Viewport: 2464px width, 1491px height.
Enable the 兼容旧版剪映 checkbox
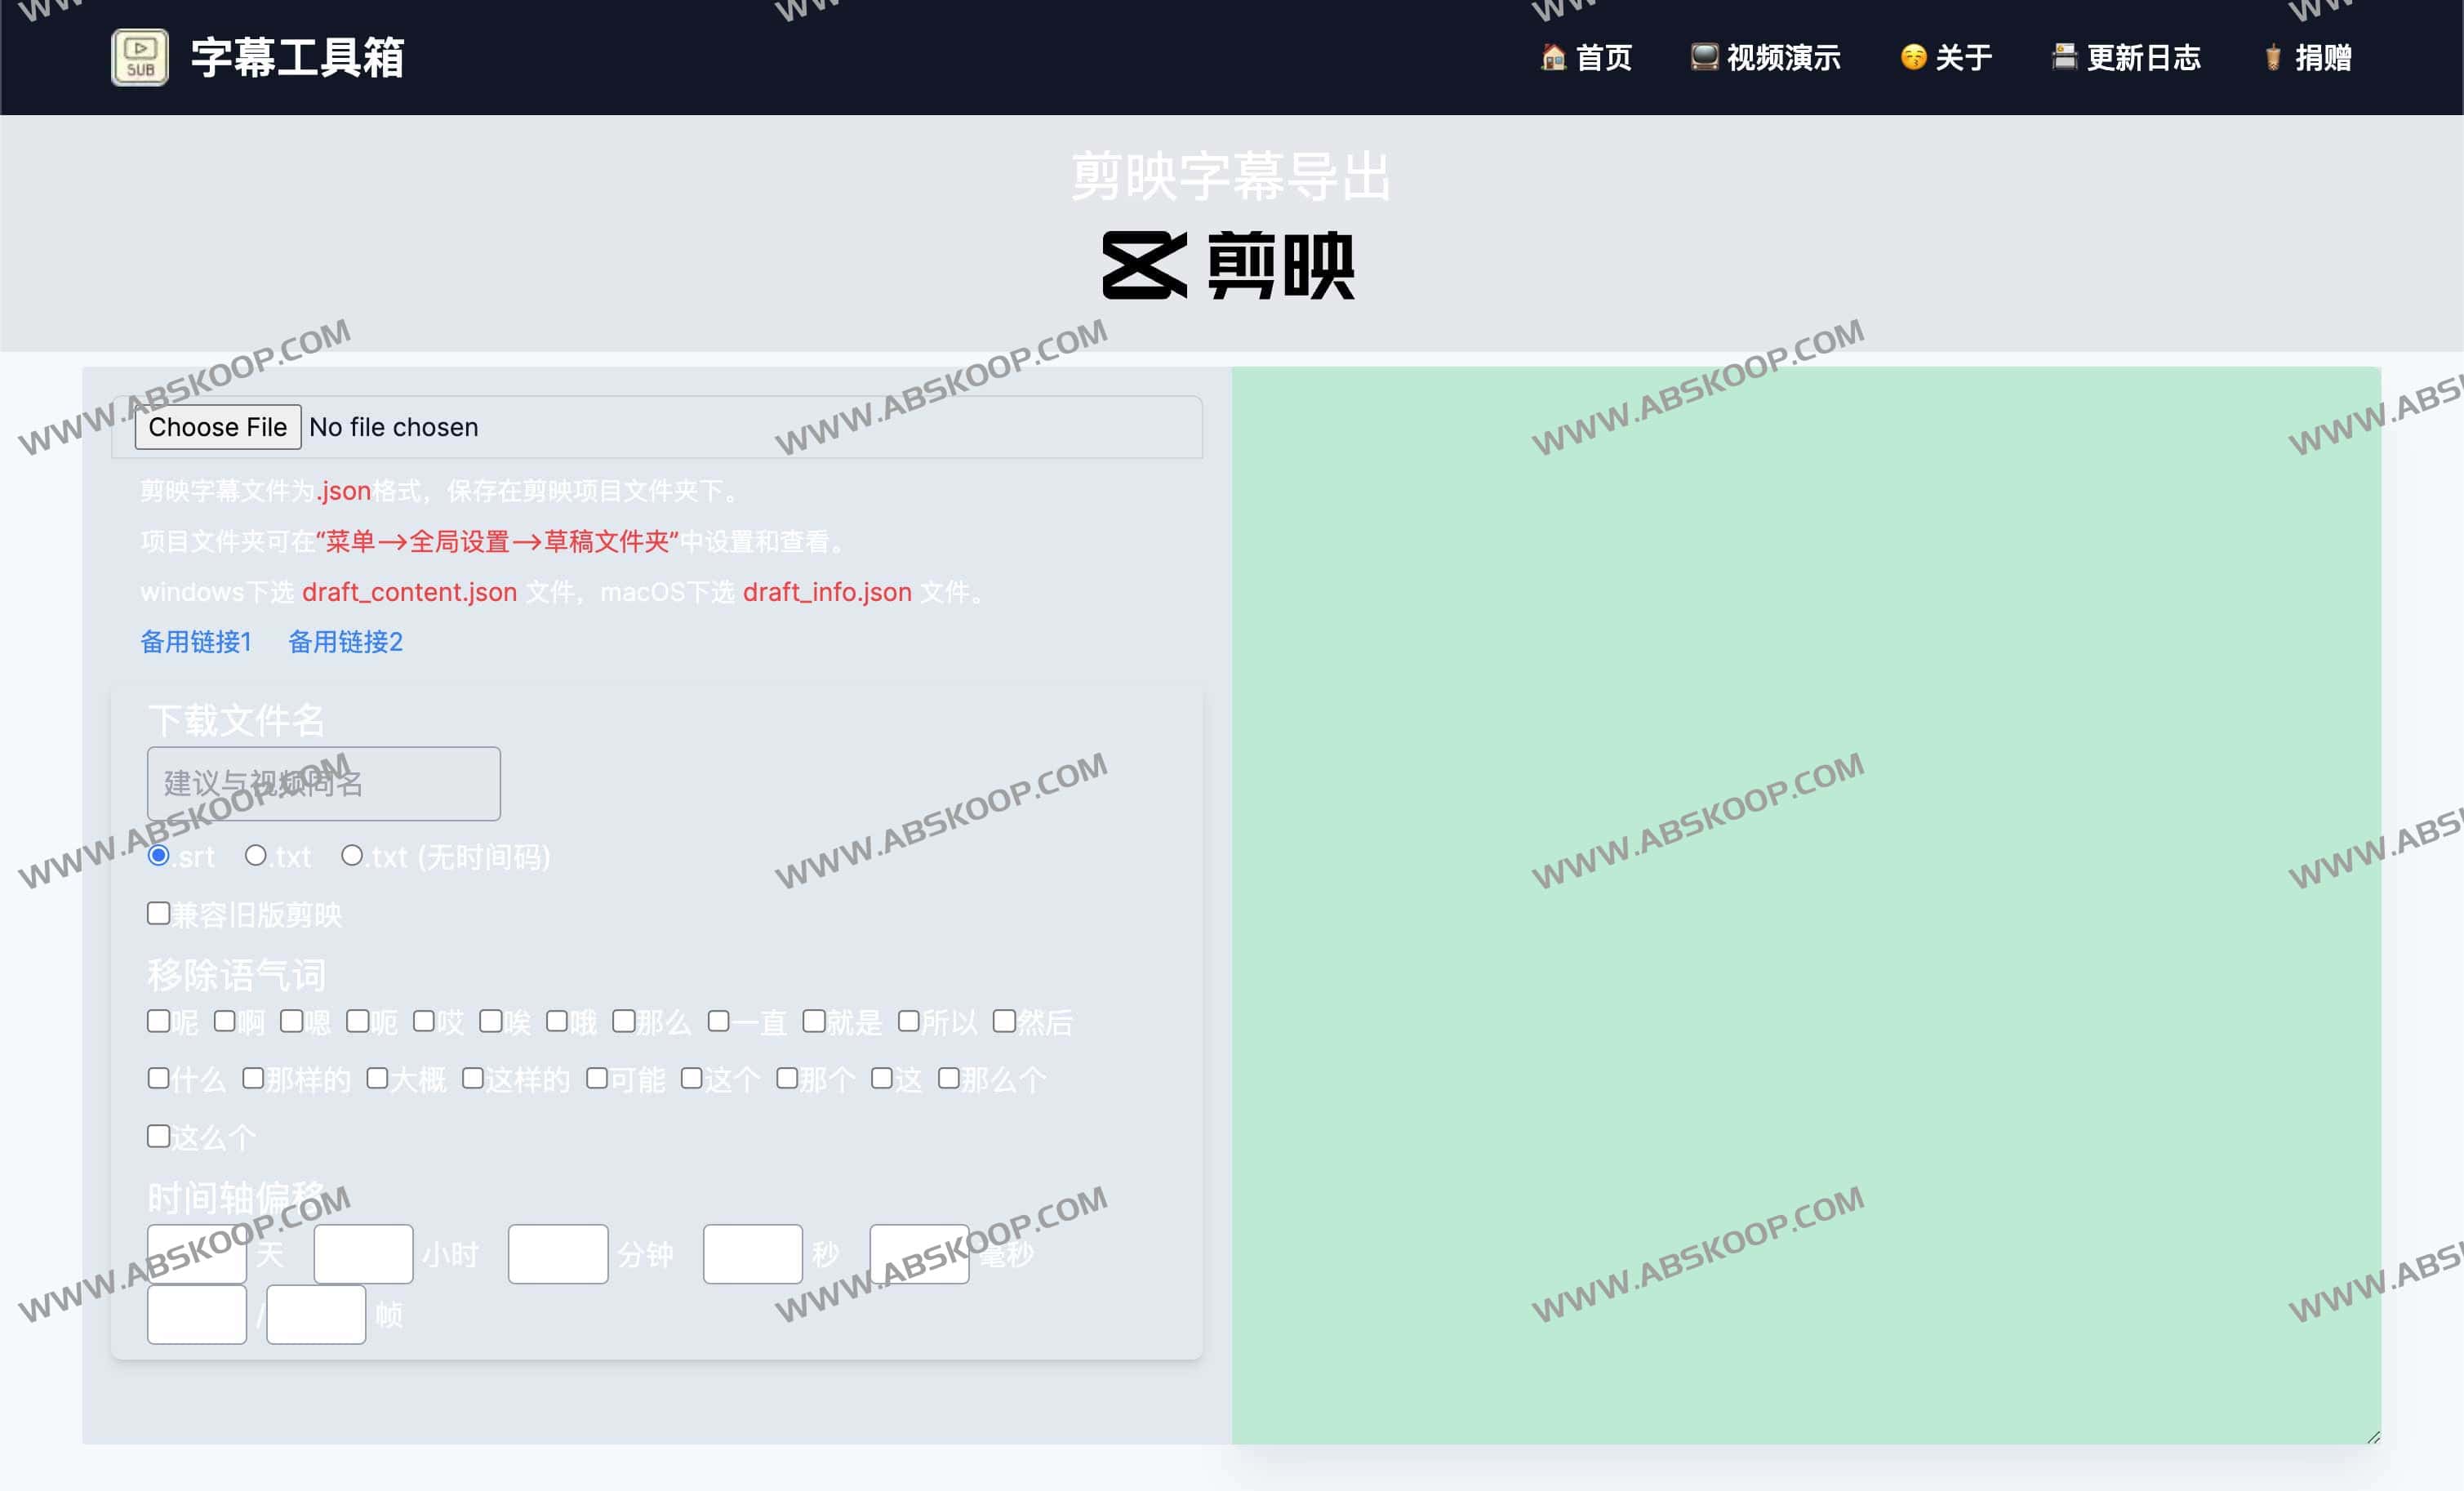point(159,913)
